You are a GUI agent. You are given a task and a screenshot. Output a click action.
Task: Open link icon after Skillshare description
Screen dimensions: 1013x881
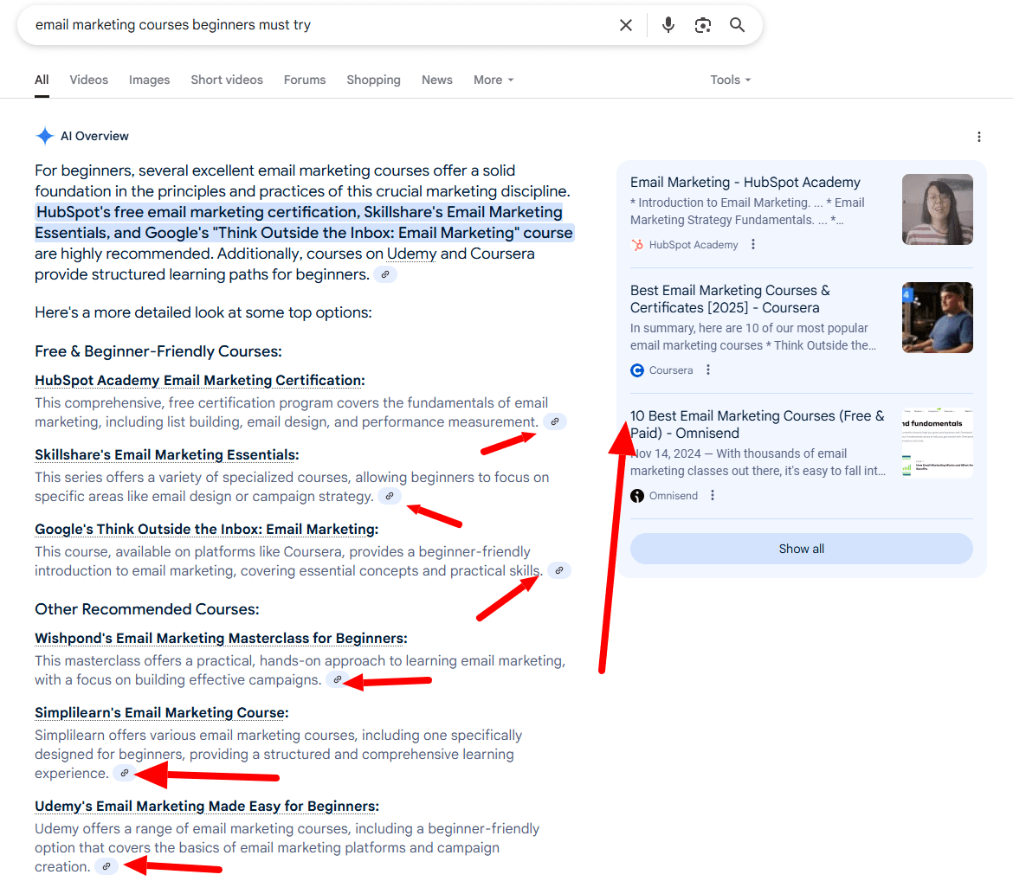[390, 496]
